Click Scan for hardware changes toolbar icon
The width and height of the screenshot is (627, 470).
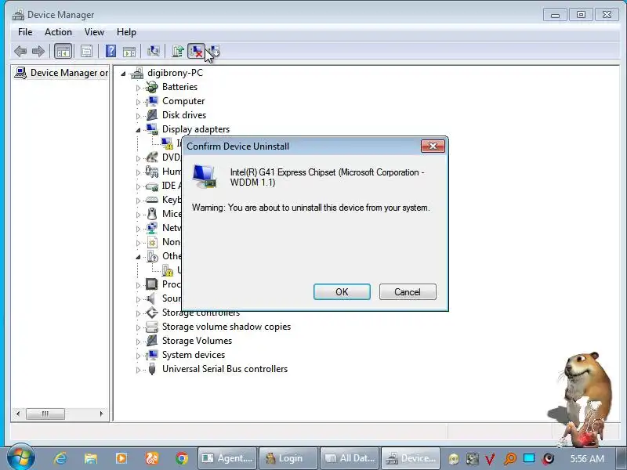[153, 51]
